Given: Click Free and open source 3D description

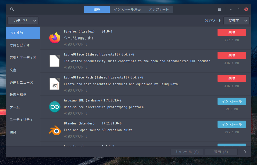Looking at the screenshot, I should tap(98, 130).
